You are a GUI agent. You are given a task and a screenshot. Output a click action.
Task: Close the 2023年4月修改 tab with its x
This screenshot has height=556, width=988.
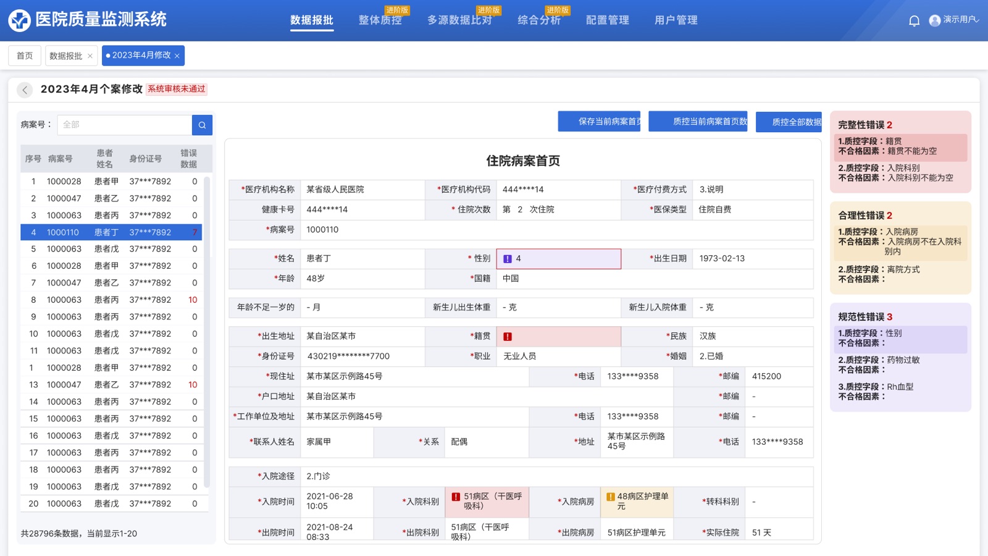177,56
